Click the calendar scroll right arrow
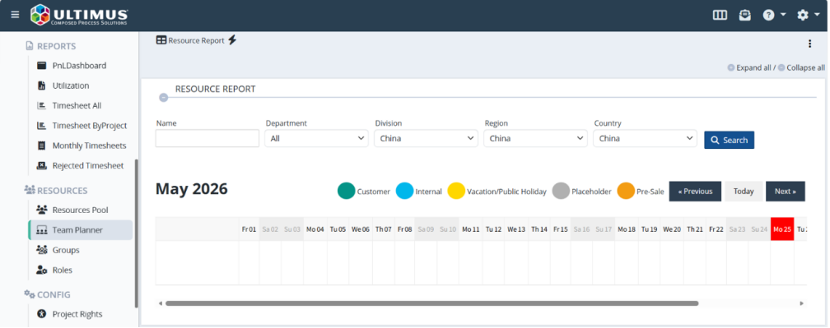 pos(801,303)
